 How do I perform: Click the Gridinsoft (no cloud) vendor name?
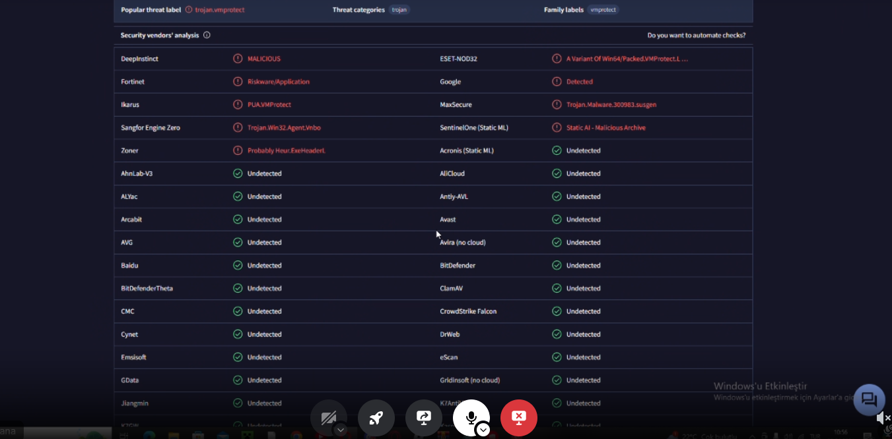click(469, 380)
